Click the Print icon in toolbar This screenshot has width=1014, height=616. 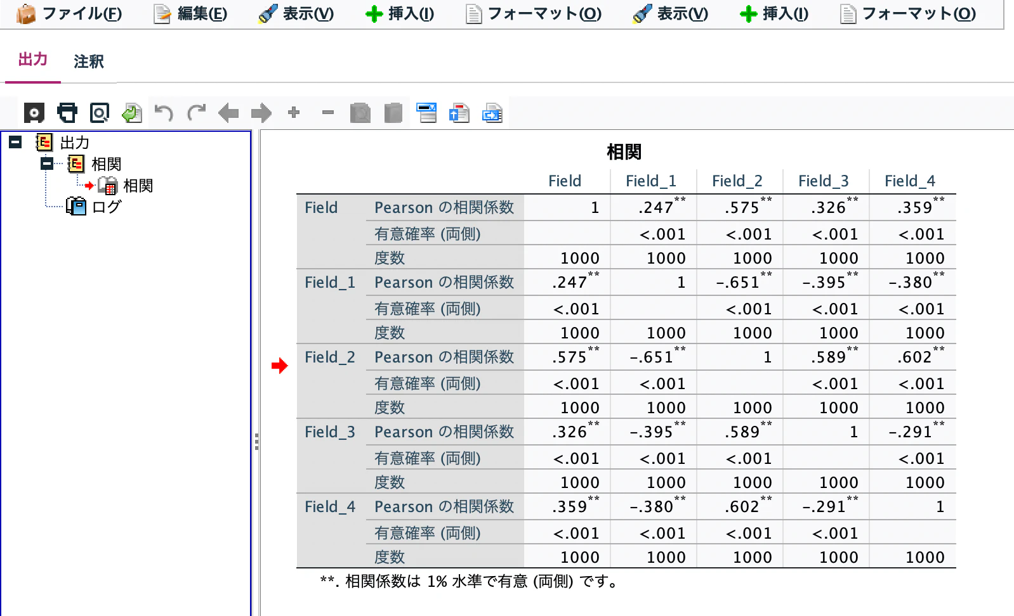click(67, 113)
